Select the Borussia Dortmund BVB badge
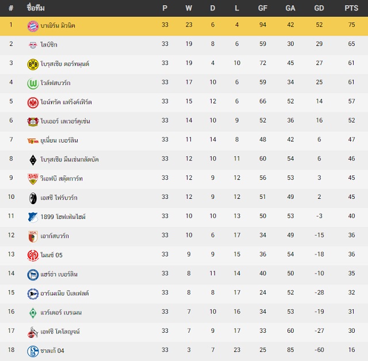 (33, 64)
